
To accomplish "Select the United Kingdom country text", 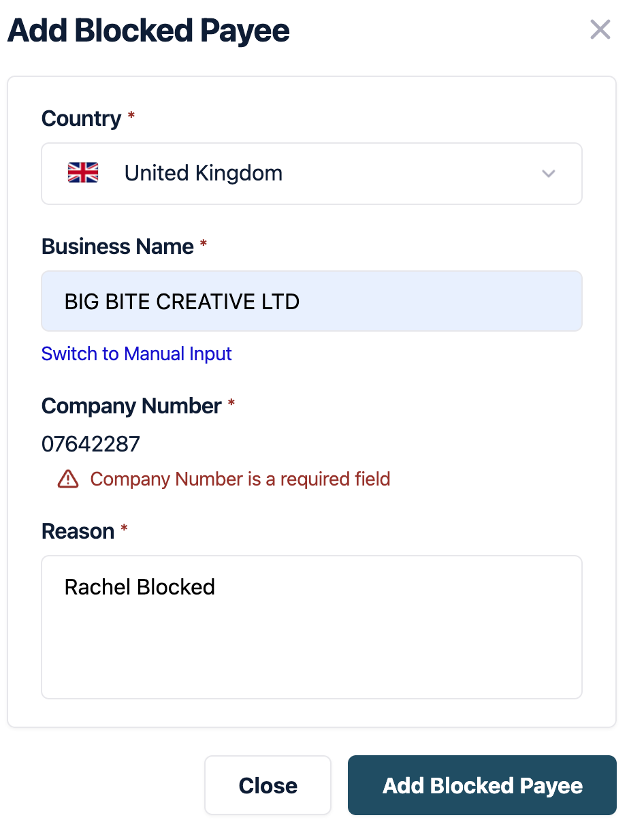I will click(x=203, y=174).
